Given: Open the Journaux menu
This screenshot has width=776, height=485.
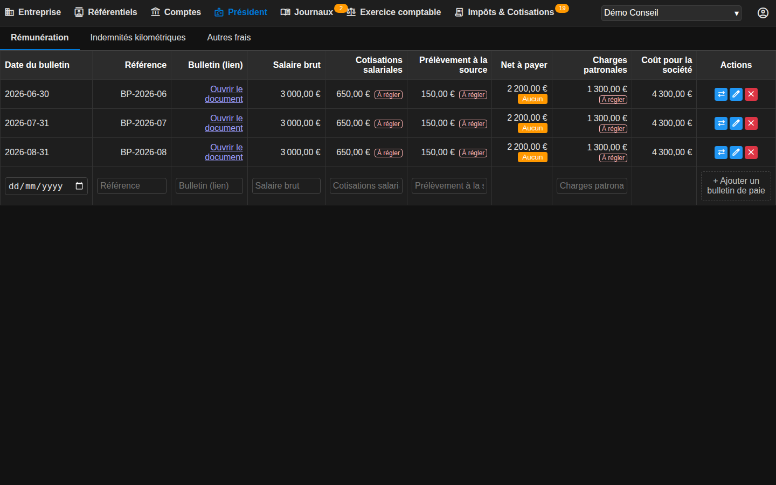Looking at the screenshot, I should [x=307, y=12].
